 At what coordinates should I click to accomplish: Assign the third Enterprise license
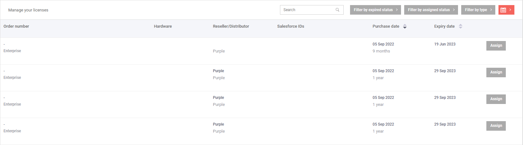[496, 99]
